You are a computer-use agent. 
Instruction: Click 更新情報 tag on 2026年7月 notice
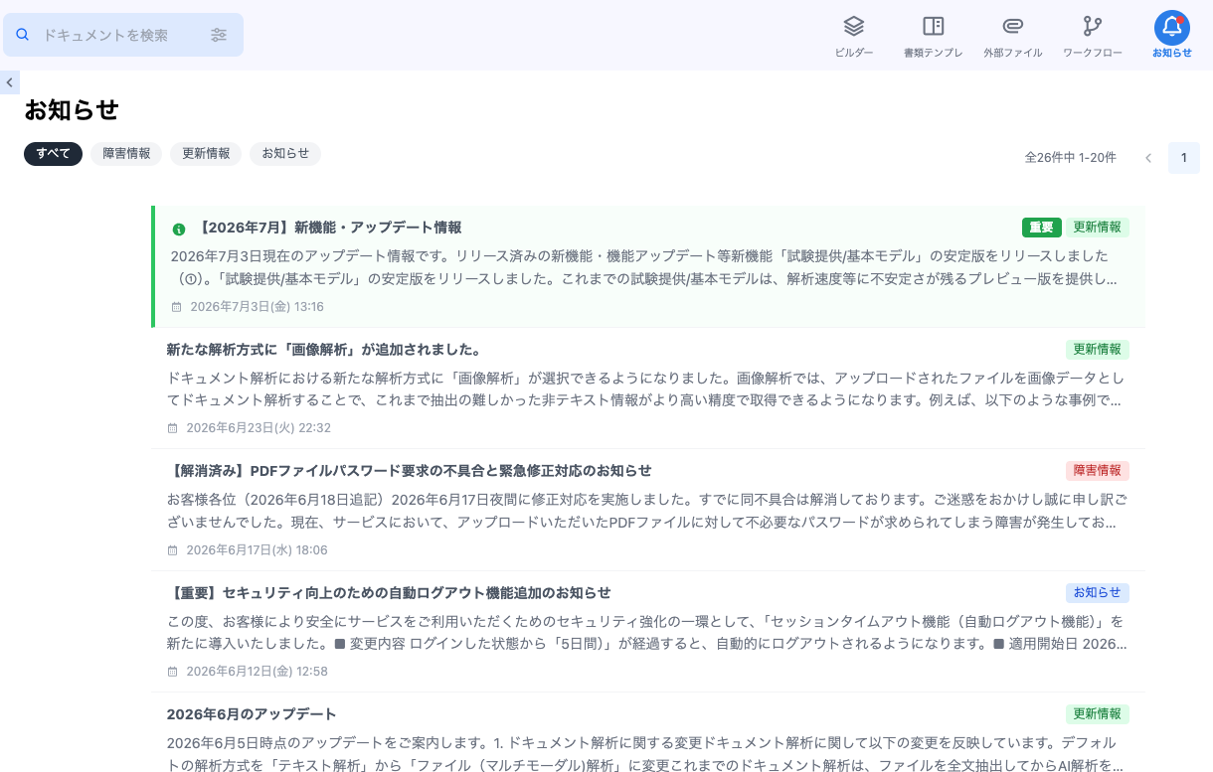click(1098, 228)
